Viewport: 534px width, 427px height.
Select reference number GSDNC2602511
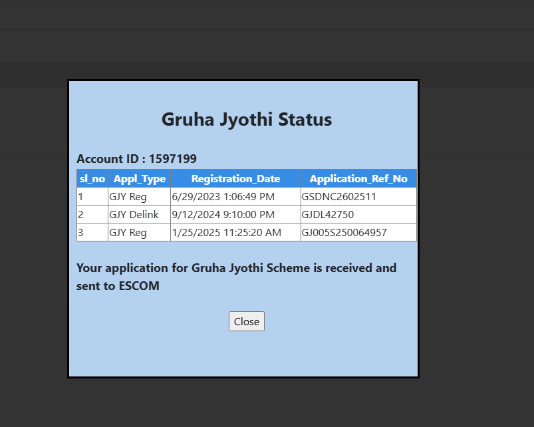coord(339,196)
